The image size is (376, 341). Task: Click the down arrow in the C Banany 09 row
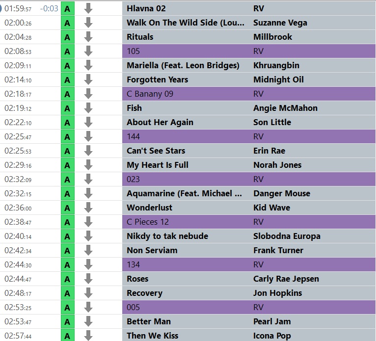point(88,94)
